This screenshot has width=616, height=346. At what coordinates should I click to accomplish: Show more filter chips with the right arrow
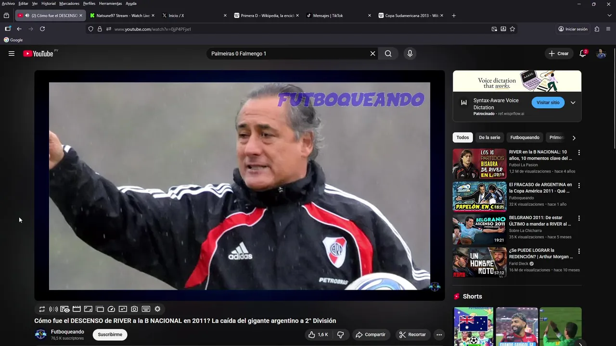pyautogui.click(x=574, y=138)
